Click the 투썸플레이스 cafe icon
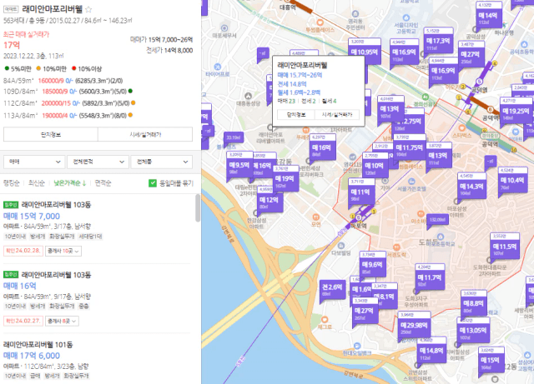 (x=320, y=22)
